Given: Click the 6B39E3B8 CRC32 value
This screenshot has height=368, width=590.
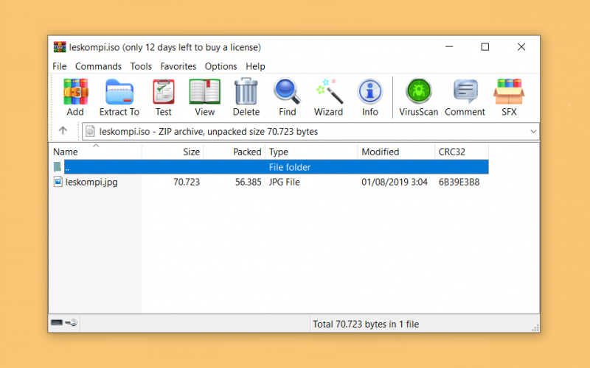Looking at the screenshot, I should click(459, 182).
